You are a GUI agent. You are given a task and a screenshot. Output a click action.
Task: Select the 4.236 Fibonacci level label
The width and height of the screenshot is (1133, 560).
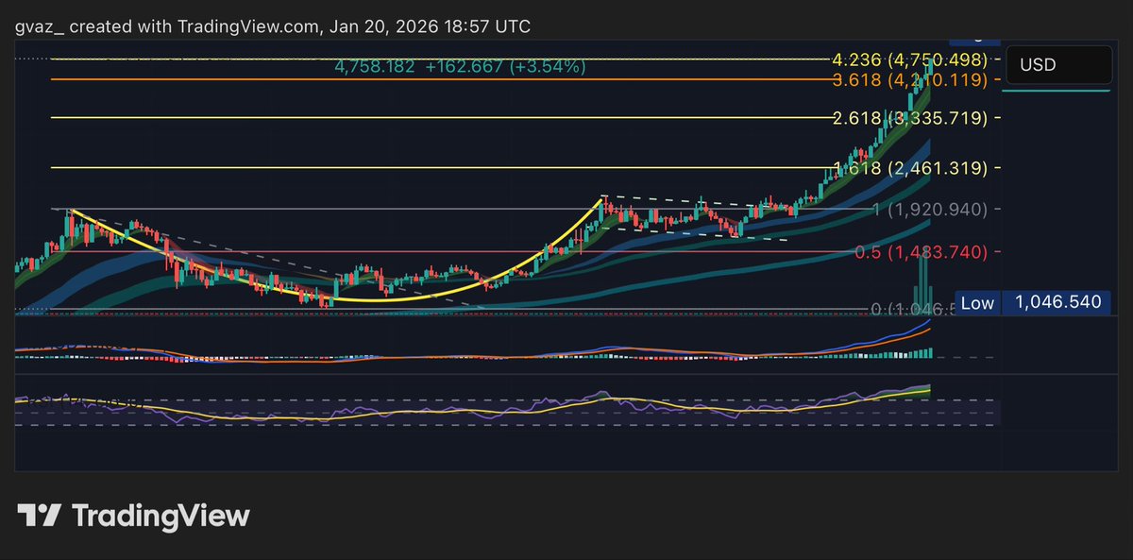click(910, 59)
